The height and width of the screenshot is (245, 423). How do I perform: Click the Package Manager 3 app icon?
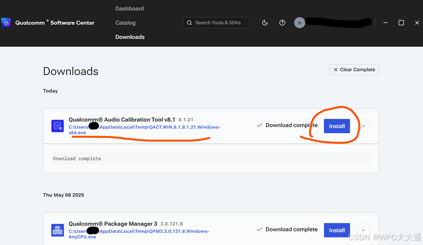coord(58,230)
